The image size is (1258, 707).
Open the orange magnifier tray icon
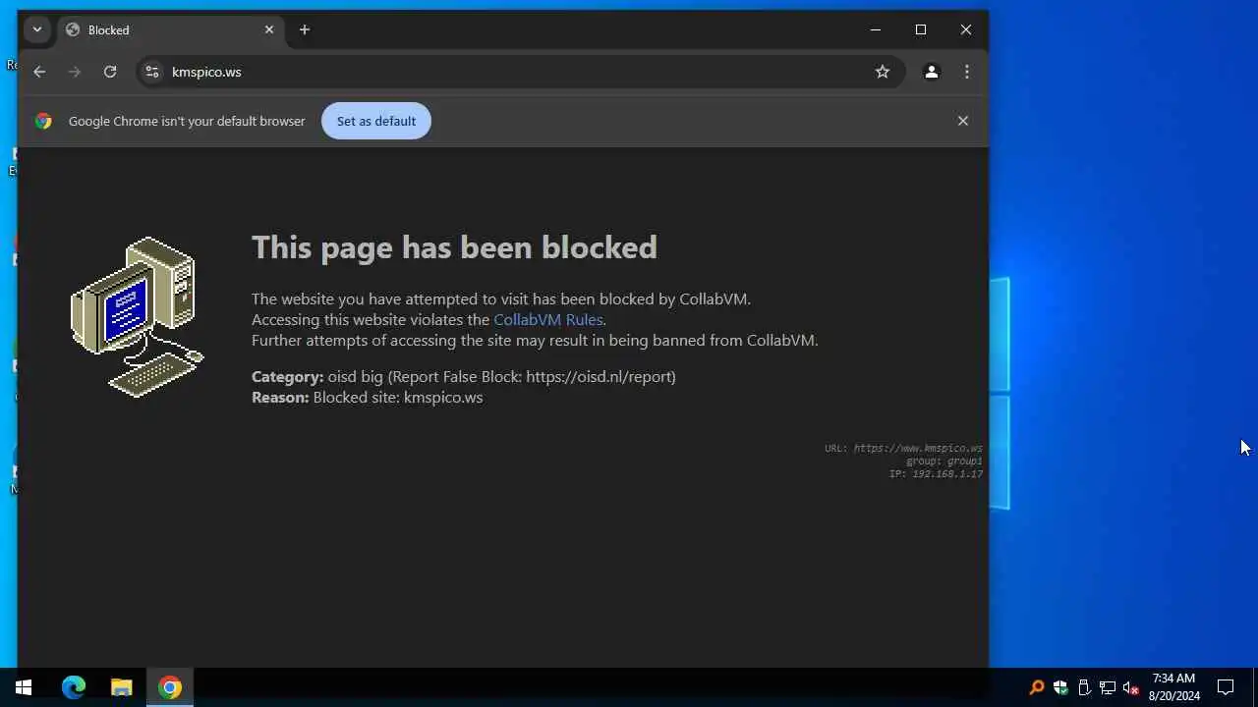click(x=1036, y=687)
